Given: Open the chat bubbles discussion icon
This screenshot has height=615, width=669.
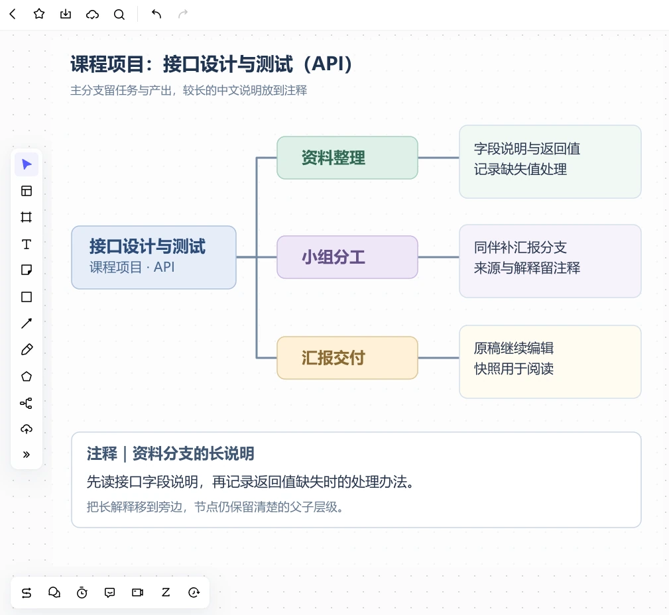Looking at the screenshot, I should pyautogui.click(x=54, y=592).
